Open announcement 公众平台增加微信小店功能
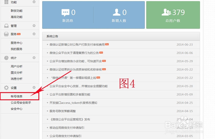The width and height of the screenshot is (215, 139). click(x=76, y=61)
